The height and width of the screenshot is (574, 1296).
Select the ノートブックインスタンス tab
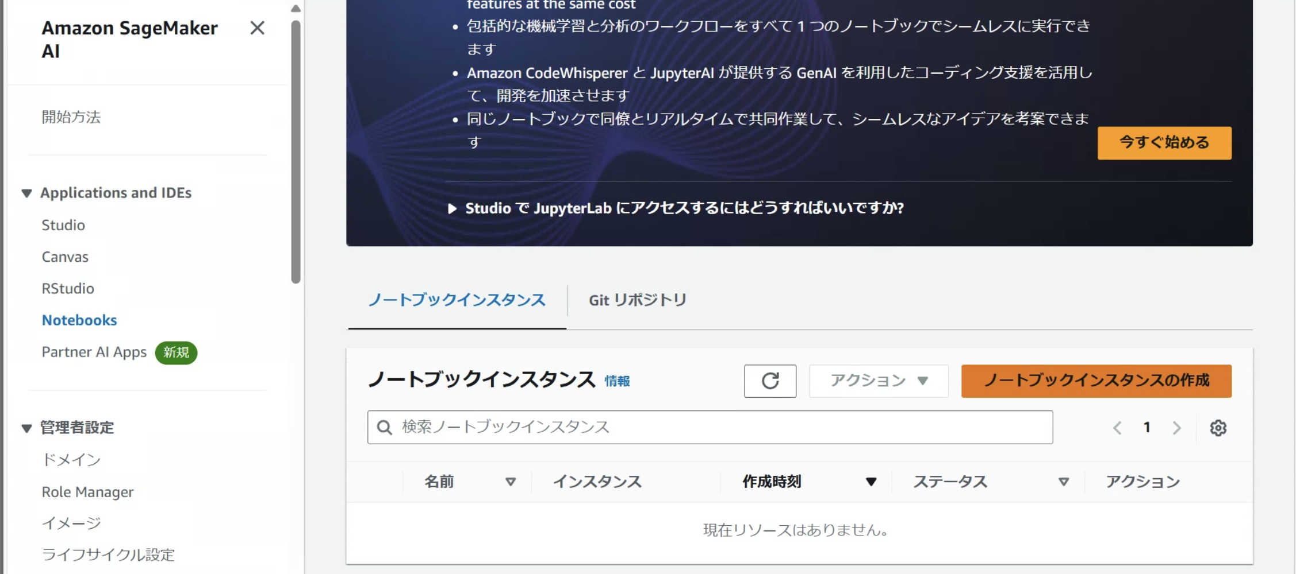[457, 300]
